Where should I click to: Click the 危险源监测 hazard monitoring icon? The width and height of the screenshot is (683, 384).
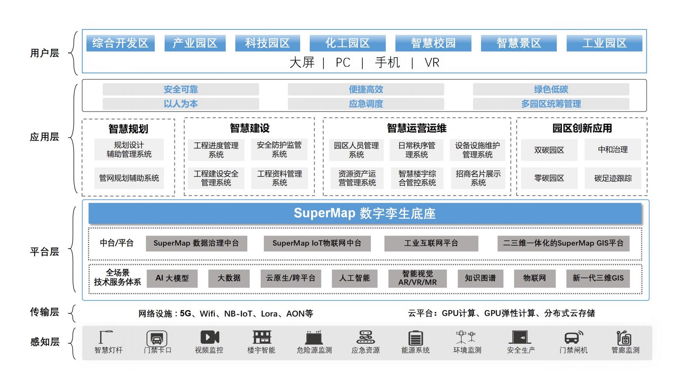tap(314, 337)
